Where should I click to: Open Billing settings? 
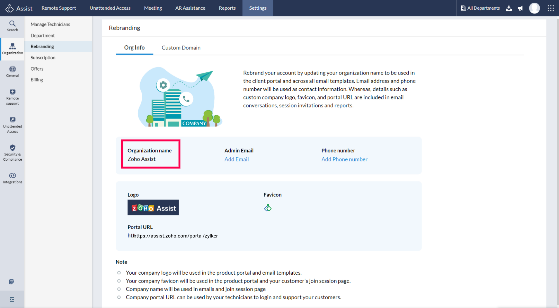37,80
